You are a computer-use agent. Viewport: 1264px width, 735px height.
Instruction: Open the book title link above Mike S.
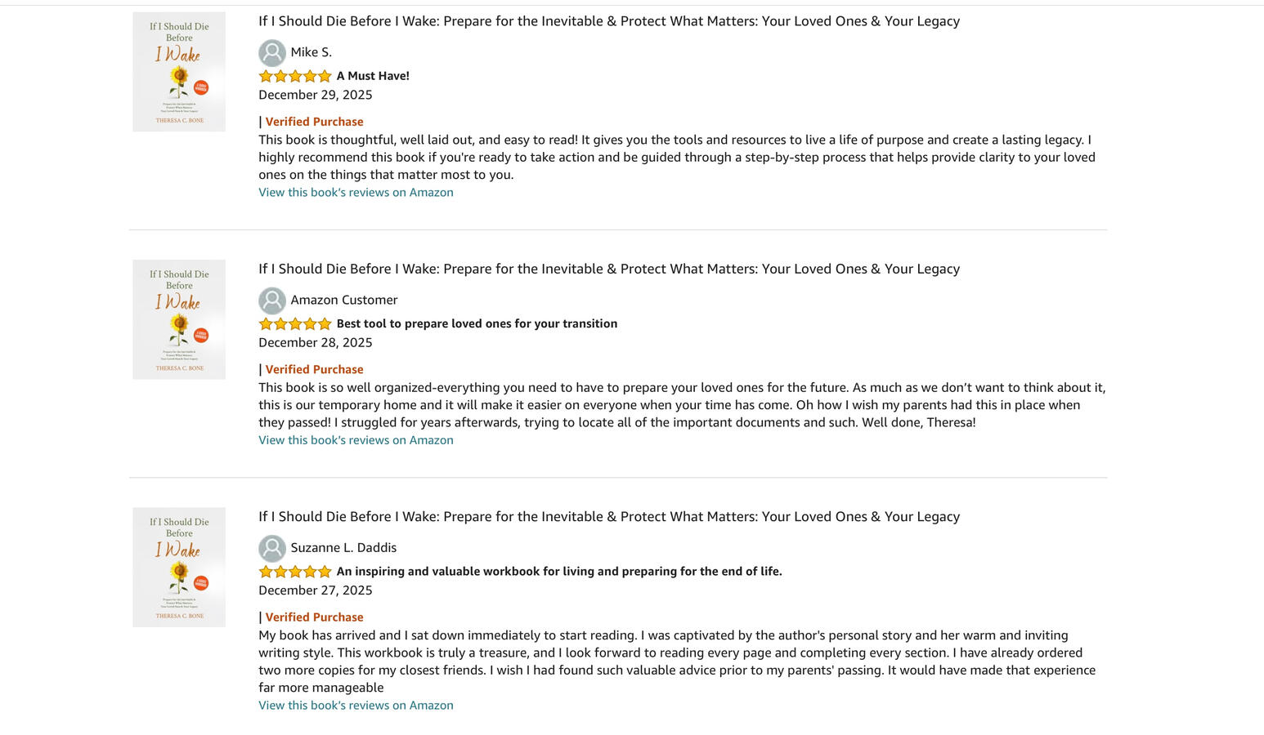pos(609,21)
